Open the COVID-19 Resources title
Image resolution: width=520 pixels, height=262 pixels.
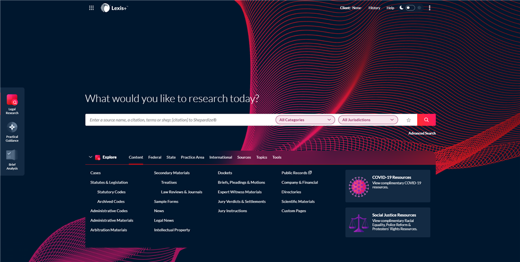392,177
